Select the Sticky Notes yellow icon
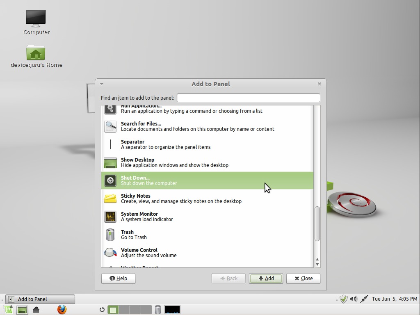This screenshot has height=315, width=420. pyautogui.click(x=110, y=199)
